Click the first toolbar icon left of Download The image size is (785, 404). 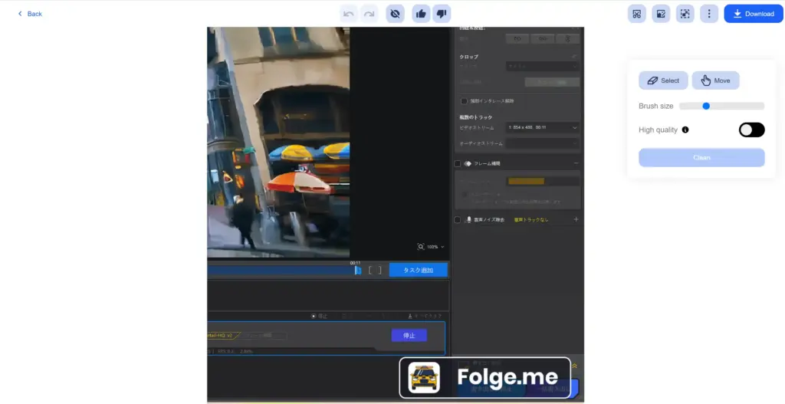coord(636,14)
